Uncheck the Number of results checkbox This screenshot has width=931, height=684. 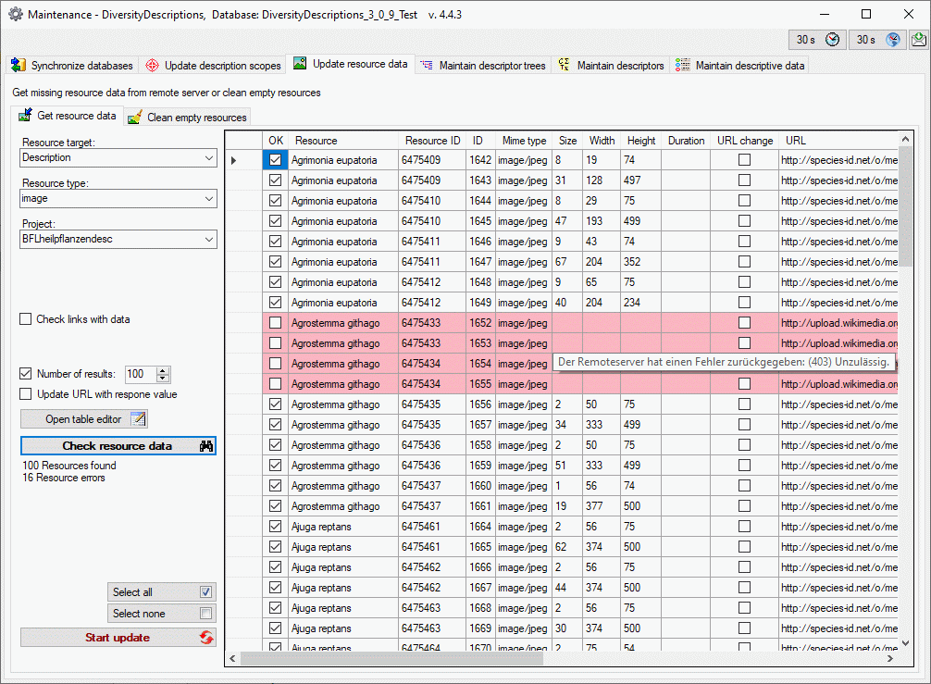(x=26, y=374)
